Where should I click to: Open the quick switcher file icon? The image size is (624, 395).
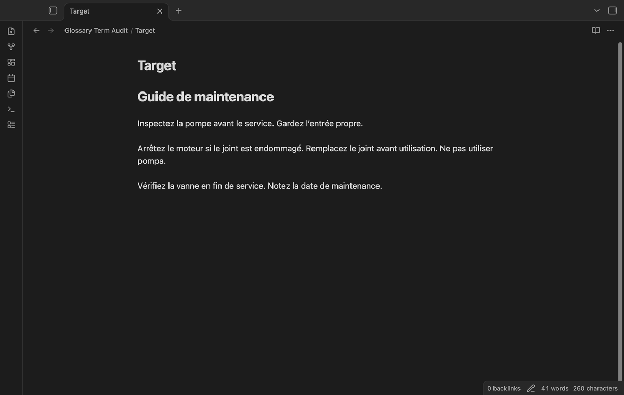[x=11, y=31]
